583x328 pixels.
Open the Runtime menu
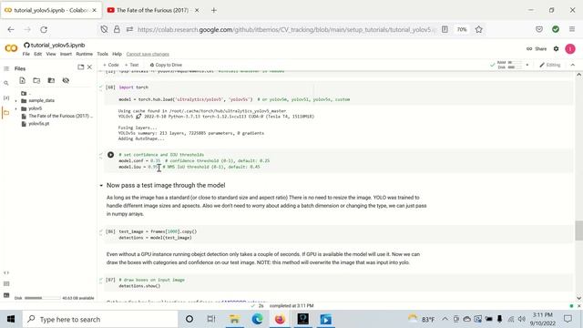85,54
